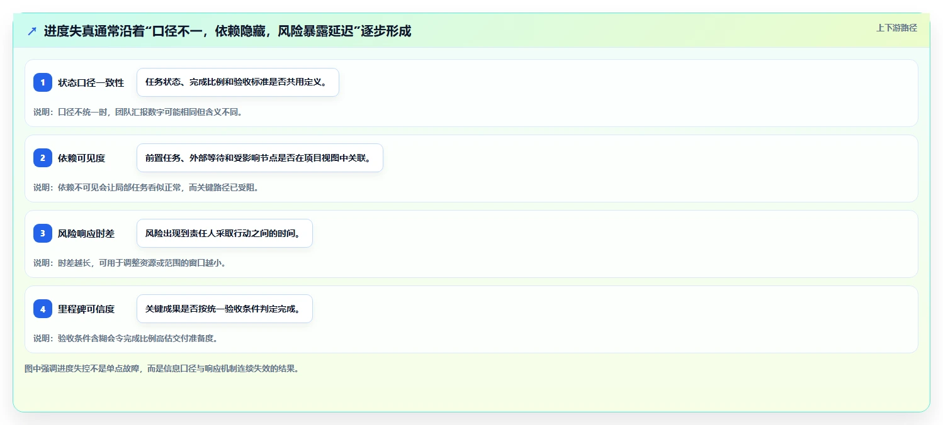Click the number 1 badge for 状态口径一致性

click(x=43, y=82)
